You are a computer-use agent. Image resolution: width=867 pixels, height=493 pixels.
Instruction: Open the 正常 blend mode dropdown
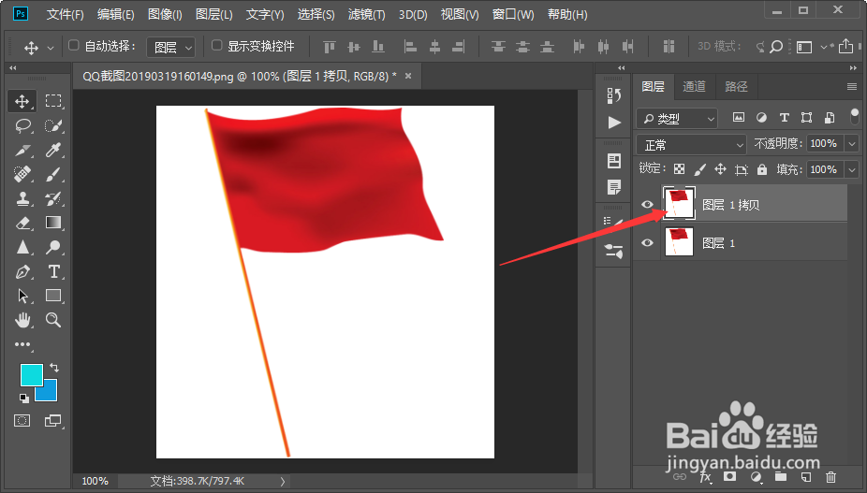pyautogui.click(x=691, y=145)
